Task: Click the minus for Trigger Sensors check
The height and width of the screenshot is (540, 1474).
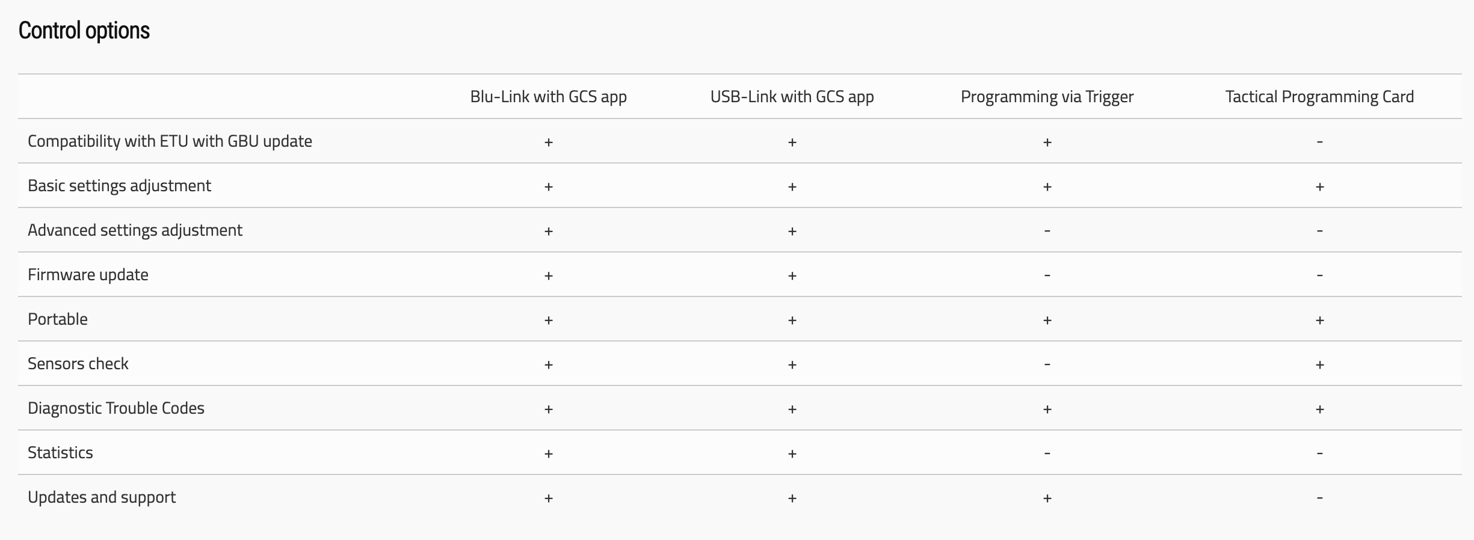Action: [1047, 364]
